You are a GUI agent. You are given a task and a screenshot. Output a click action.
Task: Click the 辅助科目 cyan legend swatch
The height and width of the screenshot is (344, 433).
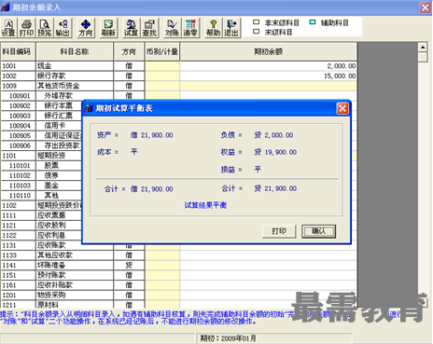click(313, 22)
